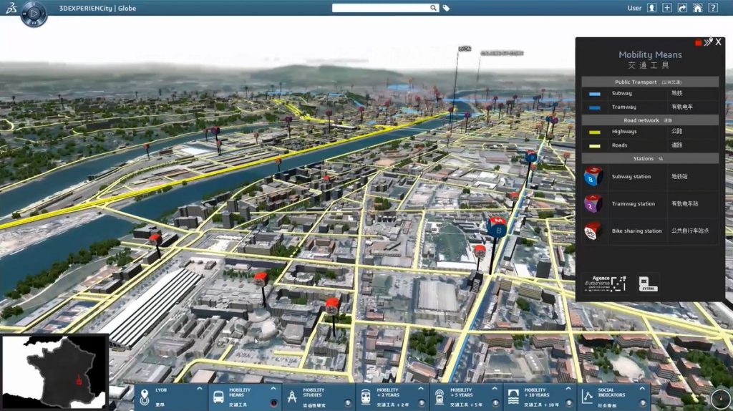
Task: Click the 'Highways' legend text
Action: click(624, 132)
